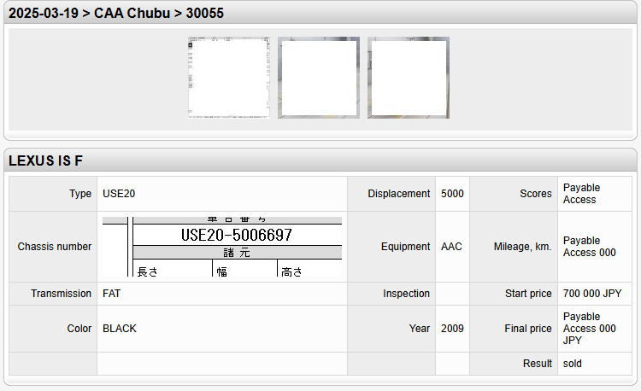Click the Chassis number label
This screenshot has height=391, width=641.
click(55, 247)
